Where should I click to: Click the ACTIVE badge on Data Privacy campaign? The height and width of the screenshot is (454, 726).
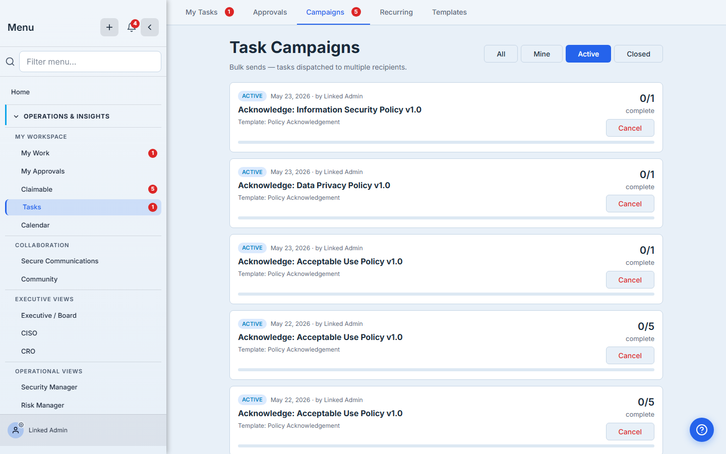(252, 172)
